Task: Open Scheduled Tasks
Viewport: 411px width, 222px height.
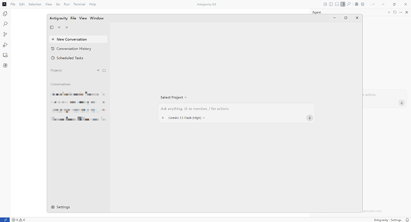Action: pyautogui.click(x=78, y=58)
